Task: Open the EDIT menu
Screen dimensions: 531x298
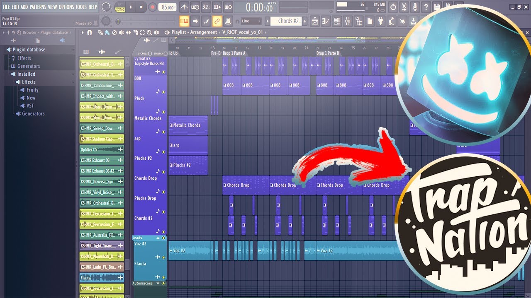Action: tap(15, 7)
